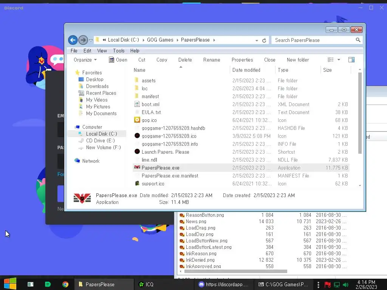Change view with the view icon
Viewport: 387px width, 290px height.
pos(330,60)
